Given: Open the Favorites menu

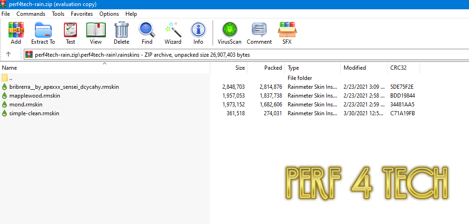Looking at the screenshot, I should click(82, 14).
